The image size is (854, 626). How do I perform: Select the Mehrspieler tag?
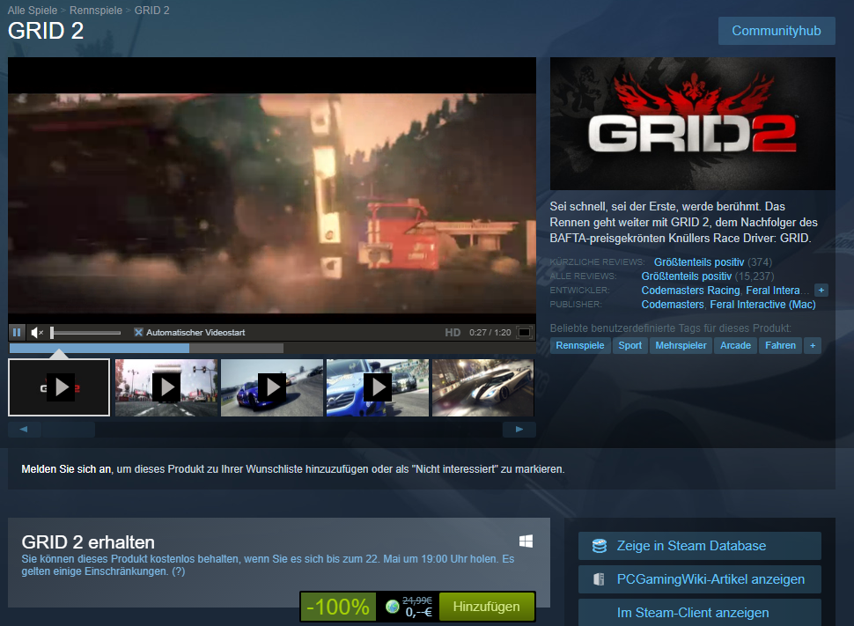681,345
